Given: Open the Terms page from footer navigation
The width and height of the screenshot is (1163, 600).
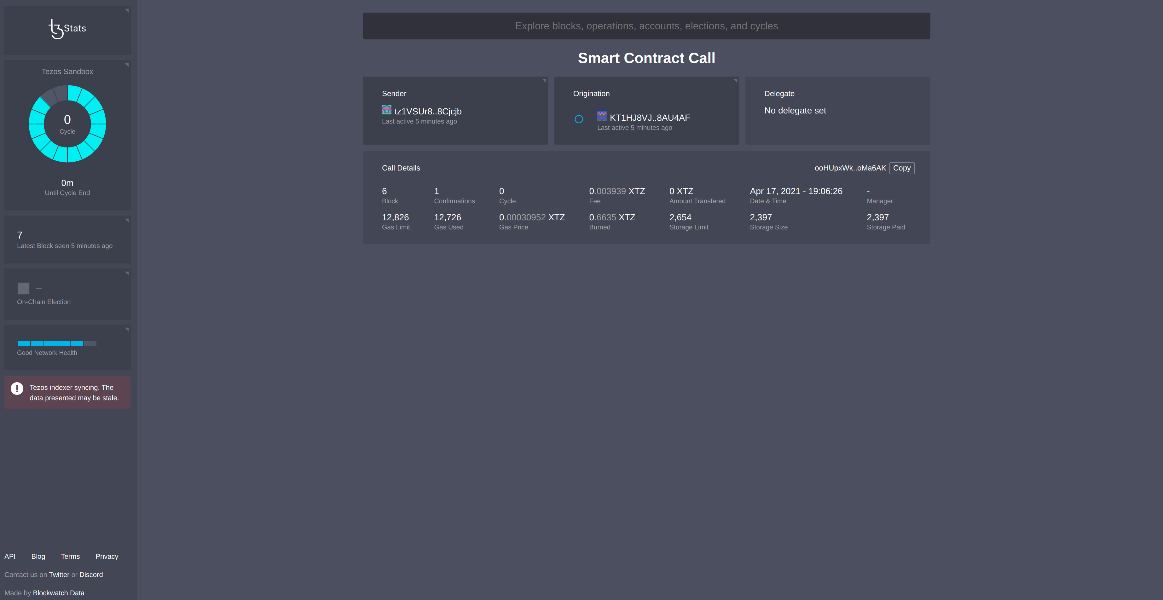Looking at the screenshot, I should (x=70, y=556).
